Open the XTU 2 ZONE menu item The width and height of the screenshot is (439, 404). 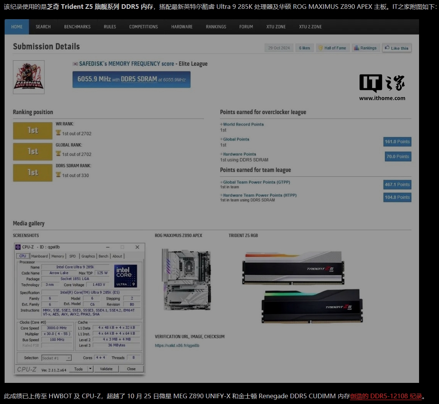pos(310,27)
